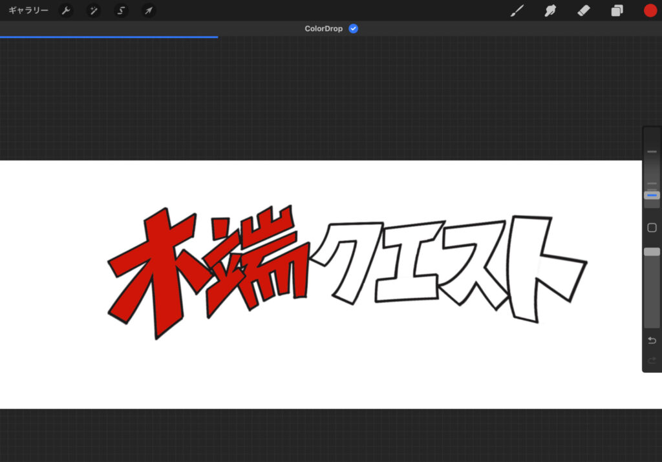Screen dimensions: 662x462
Task: Tap the square modify button in sidebar
Action: click(652, 228)
